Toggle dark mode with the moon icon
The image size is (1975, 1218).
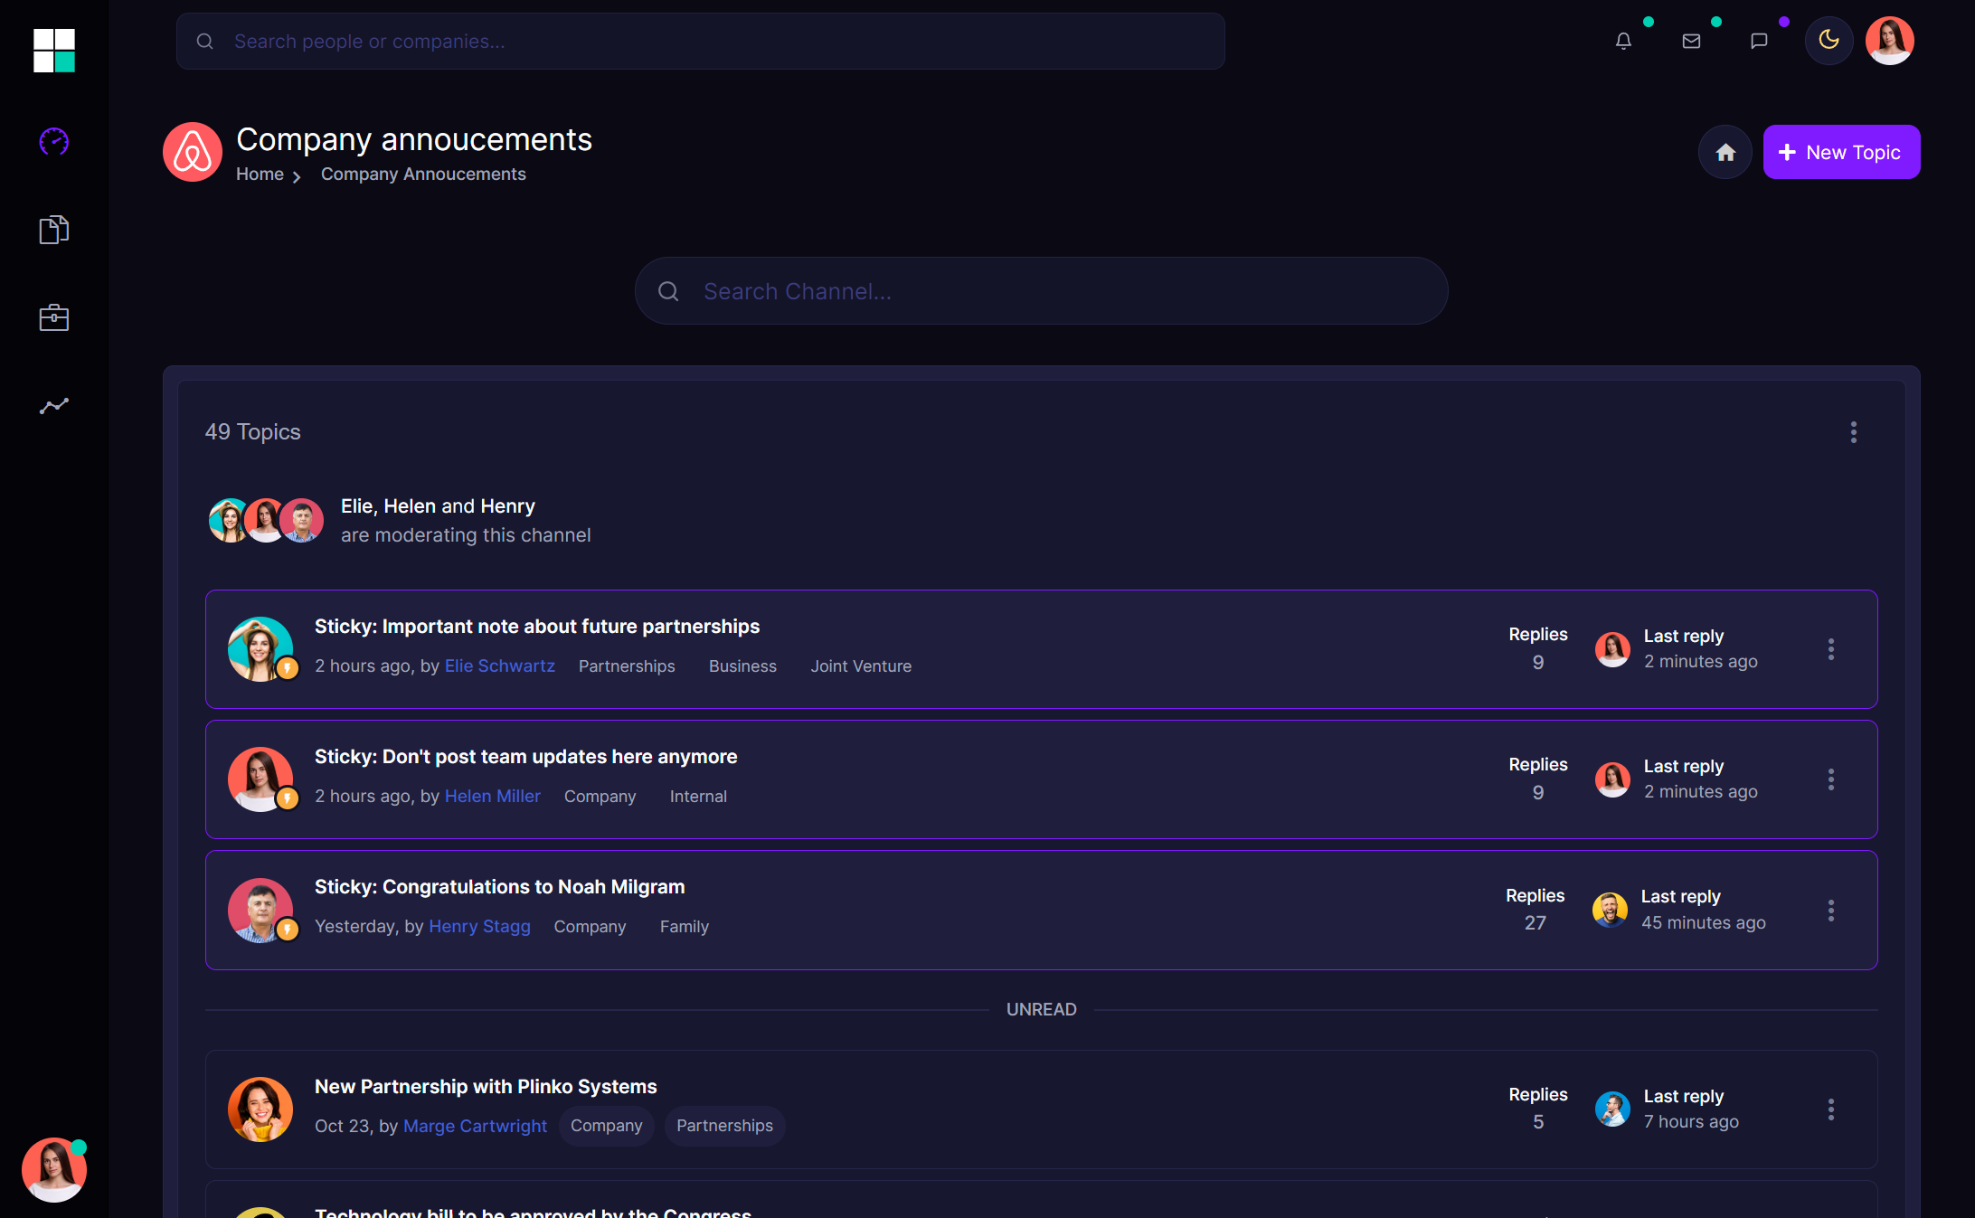(1828, 41)
